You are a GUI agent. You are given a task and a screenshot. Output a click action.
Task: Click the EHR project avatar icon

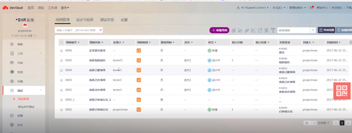pos(25,25)
